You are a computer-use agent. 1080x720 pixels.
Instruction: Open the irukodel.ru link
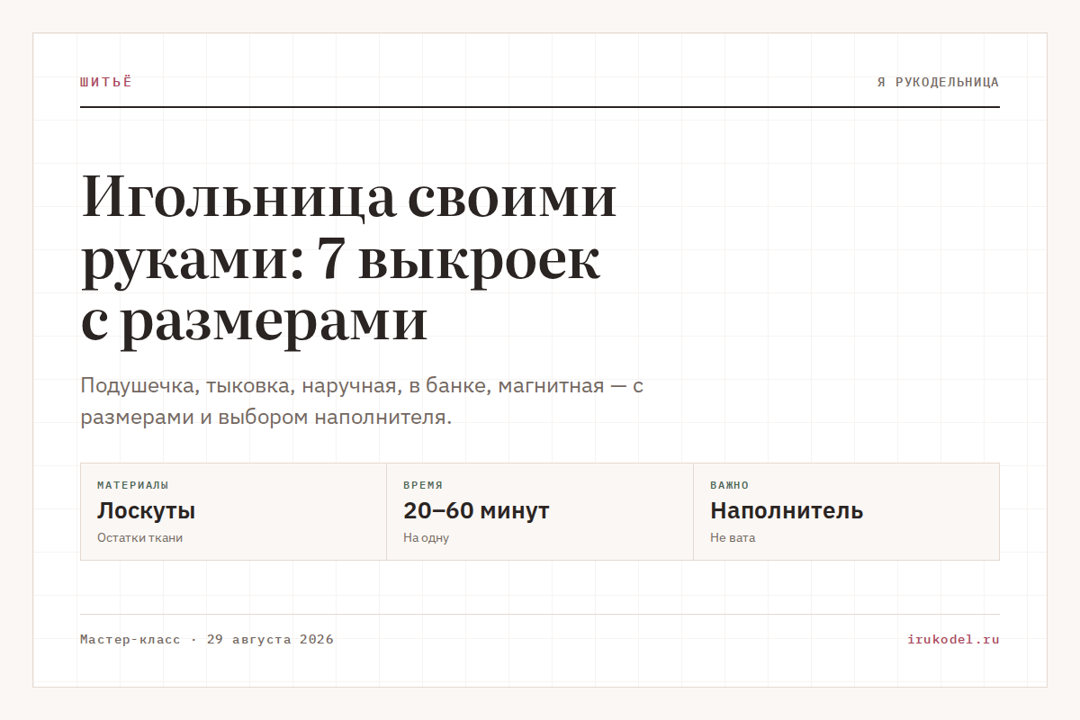pos(954,640)
